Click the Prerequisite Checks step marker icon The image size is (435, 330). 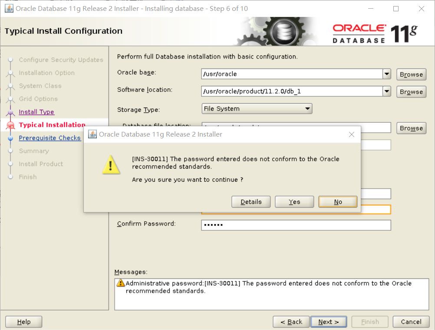pos(10,138)
